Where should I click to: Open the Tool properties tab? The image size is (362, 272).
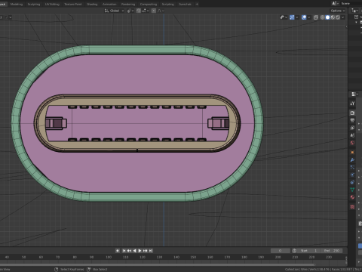[352, 104]
